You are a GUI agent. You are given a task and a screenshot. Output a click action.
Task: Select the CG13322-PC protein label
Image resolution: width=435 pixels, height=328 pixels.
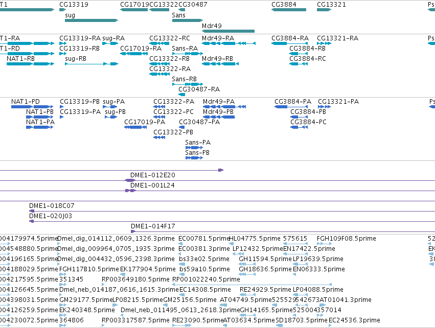(173, 112)
